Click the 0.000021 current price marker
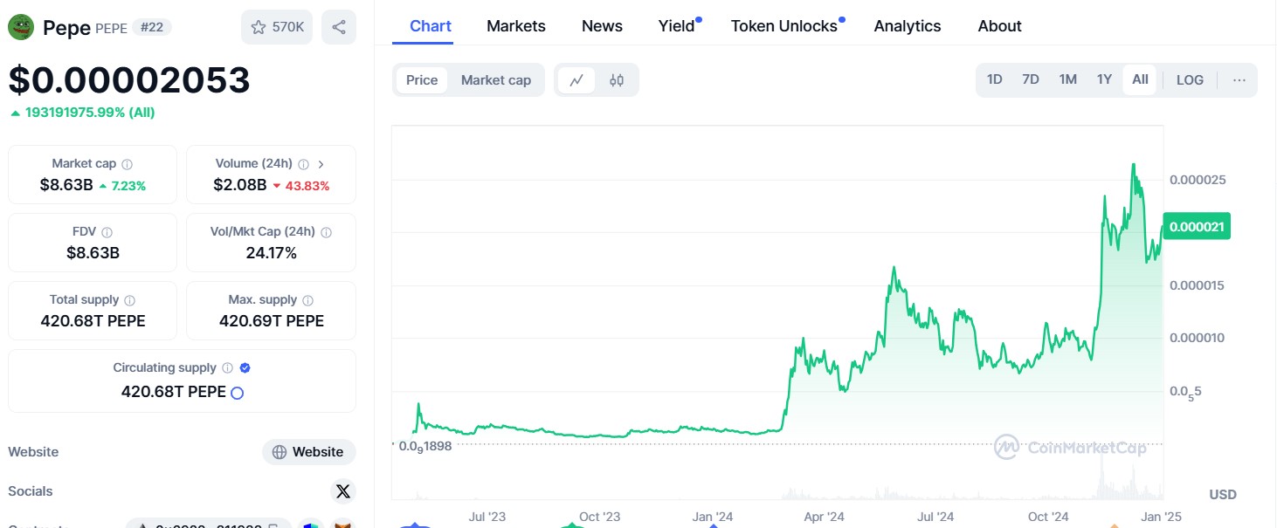Image resolution: width=1277 pixels, height=528 pixels. (x=1197, y=227)
